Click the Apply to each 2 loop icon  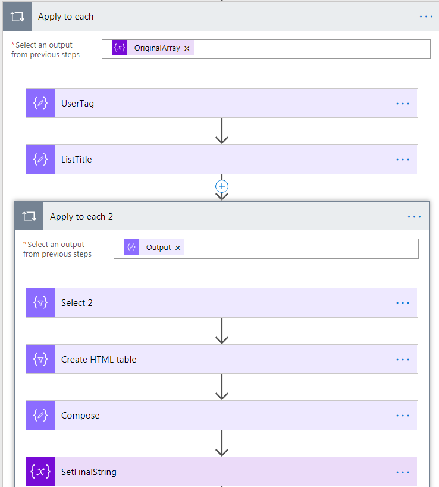29,216
